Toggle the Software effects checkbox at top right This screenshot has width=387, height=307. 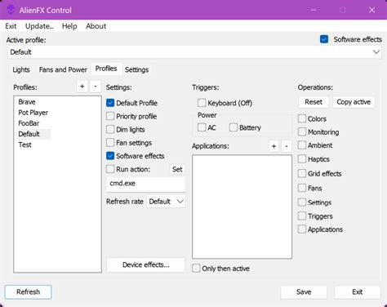tap(324, 39)
